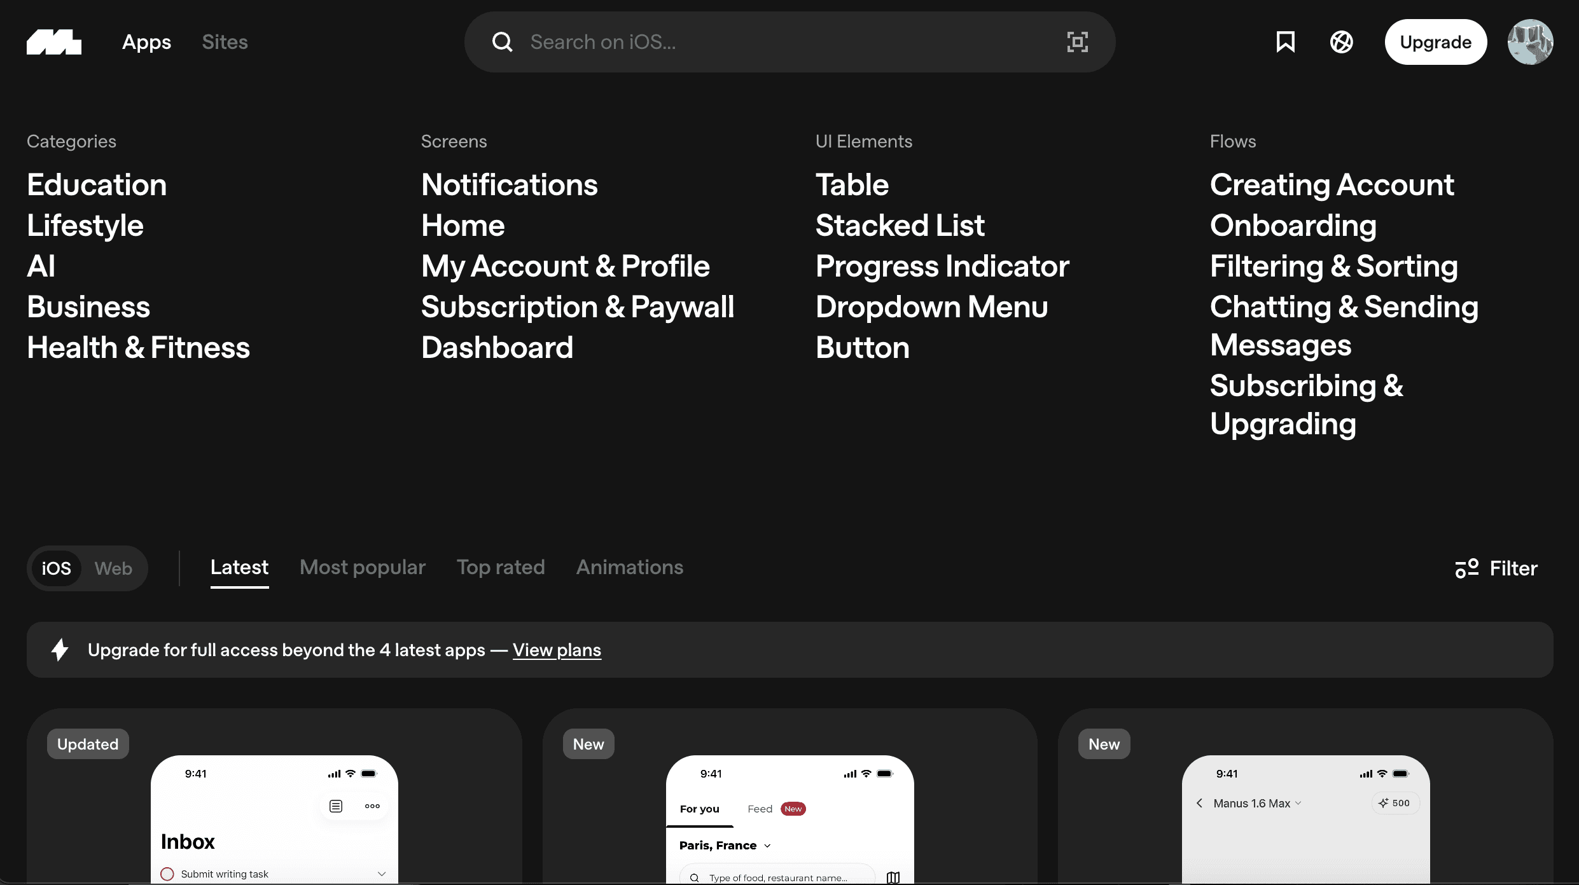Open the user profile avatar
1579x885 pixels.
[x=1530, y=42]
